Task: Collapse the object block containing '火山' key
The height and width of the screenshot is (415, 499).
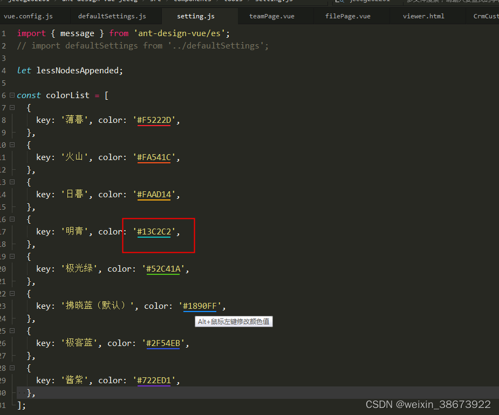Action: click(12, 144)
